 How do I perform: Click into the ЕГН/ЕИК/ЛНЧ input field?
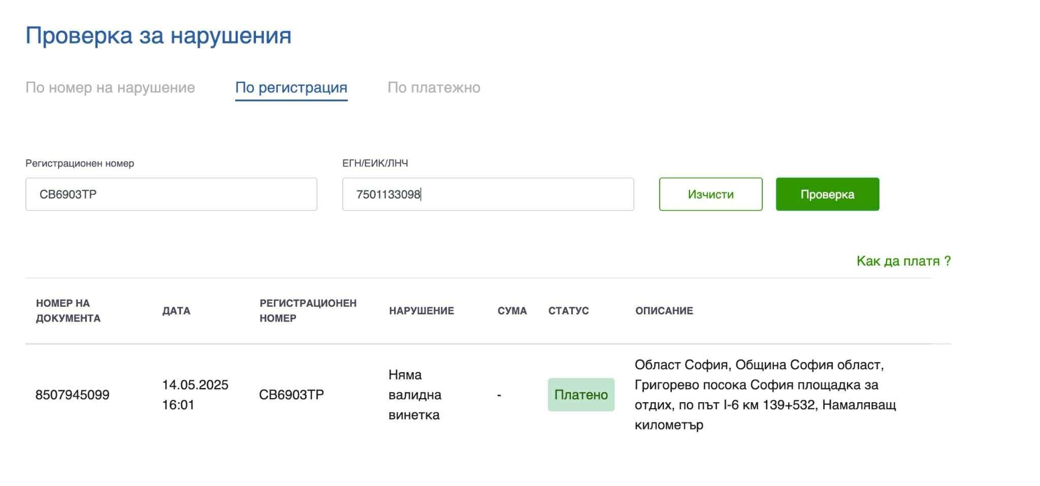pos(487,195)
